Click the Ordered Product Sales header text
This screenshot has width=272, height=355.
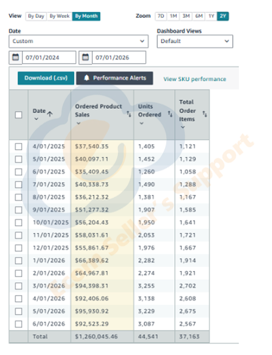pos(98,111)
